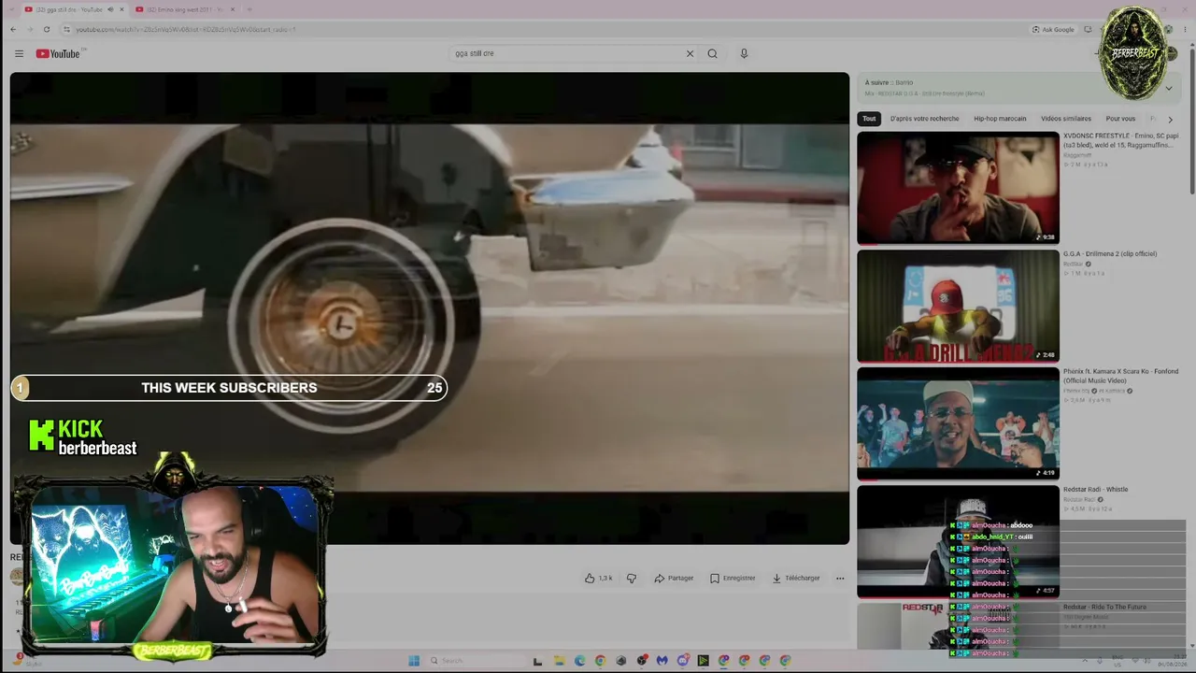
Task: Open 'G.G.A - Drillmena 2 (clip officiel)' title
Action: pos(1110,253)
